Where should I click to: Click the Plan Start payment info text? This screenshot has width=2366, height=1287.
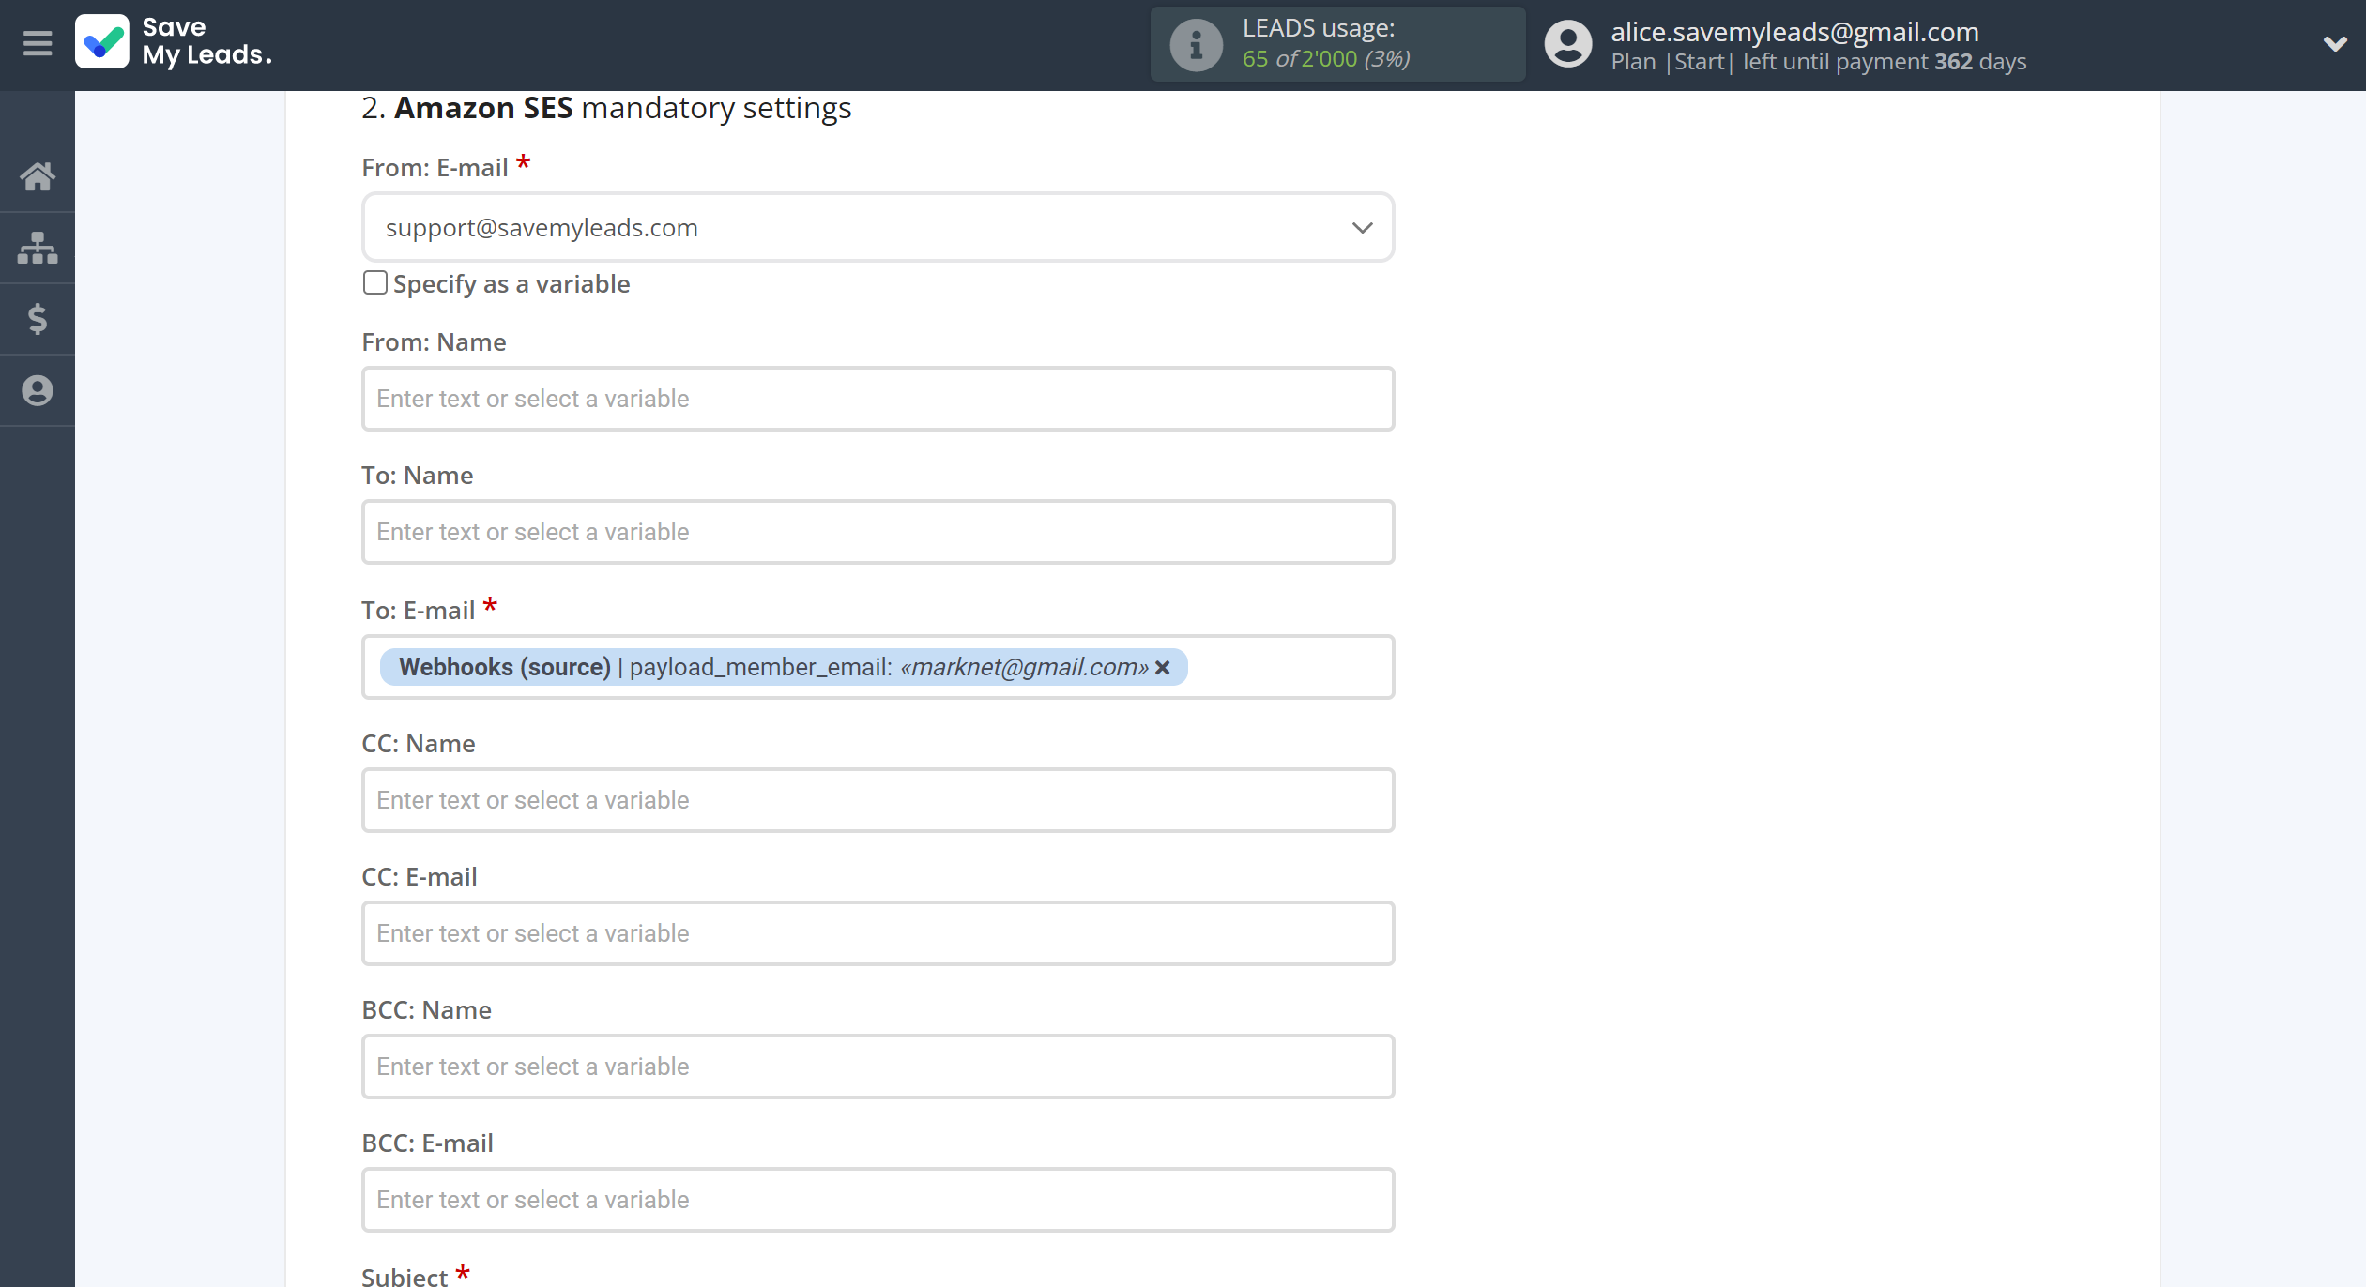pyautogui.click(x=1818, y=62)
